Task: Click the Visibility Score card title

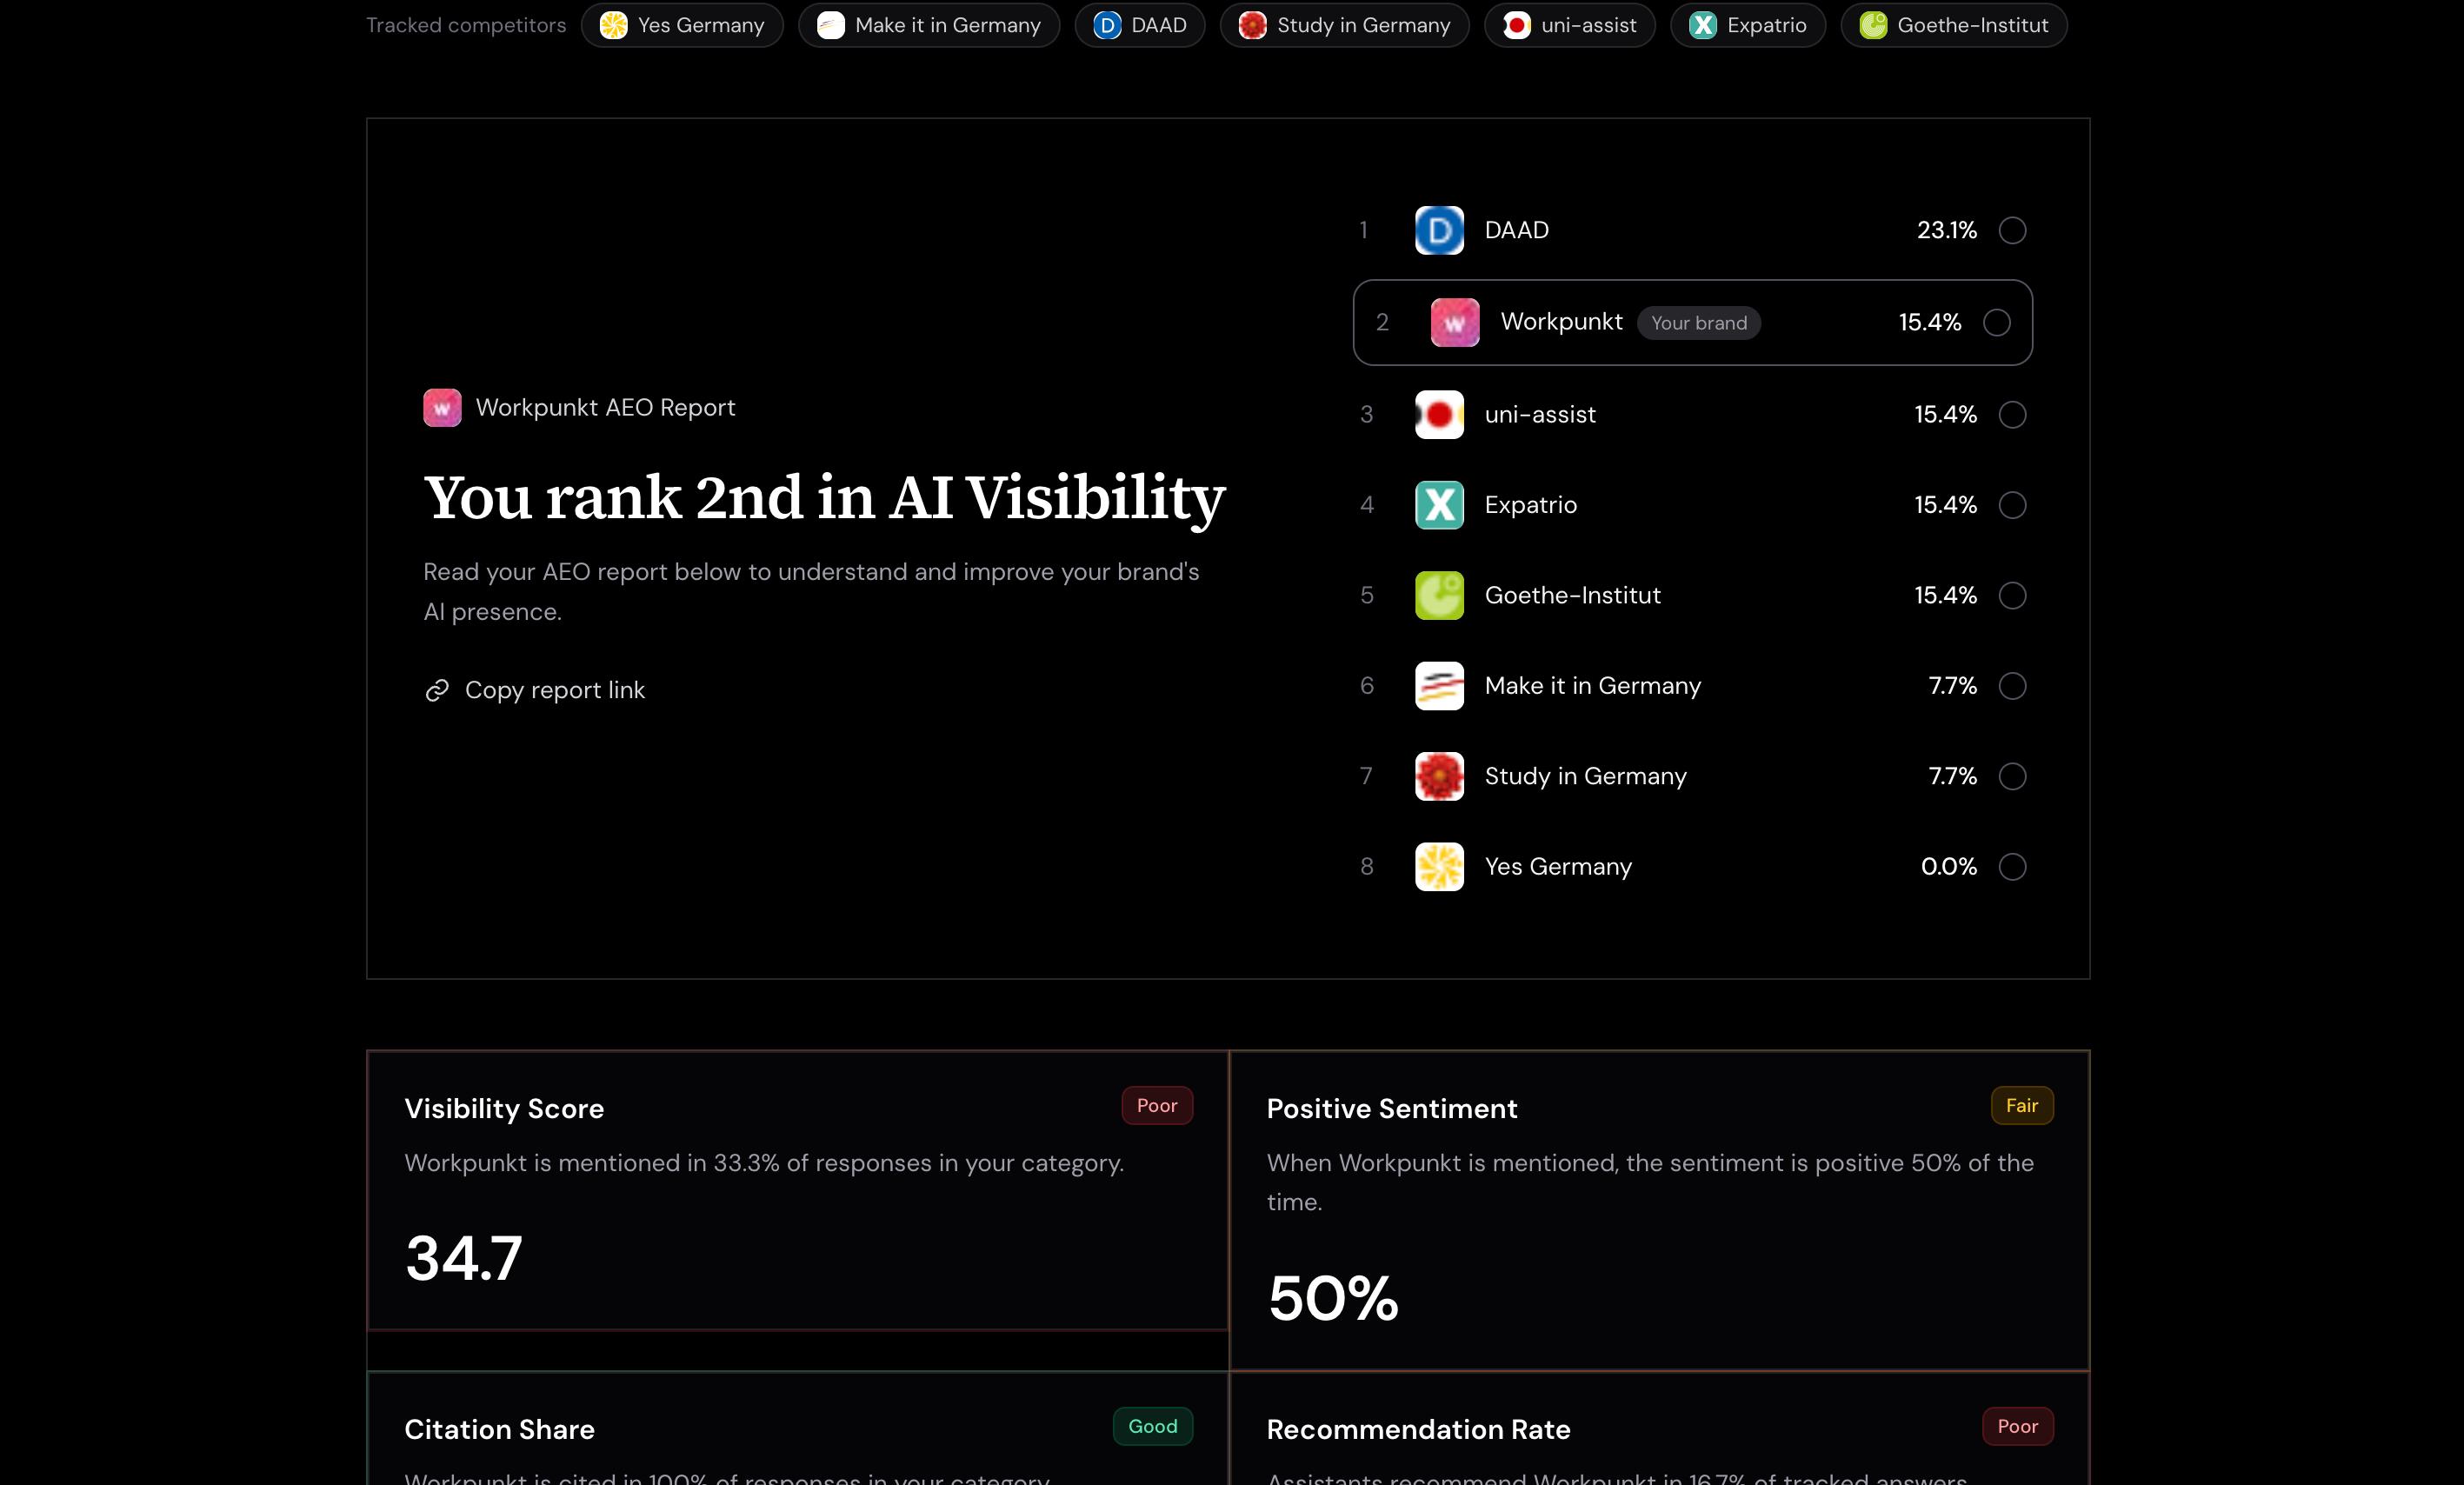Action: [x=504, y=1109]
